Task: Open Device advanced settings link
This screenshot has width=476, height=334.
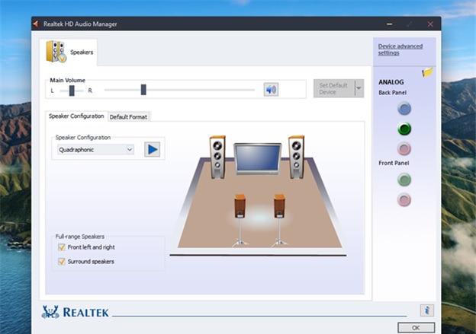Action: coord(400,49)
